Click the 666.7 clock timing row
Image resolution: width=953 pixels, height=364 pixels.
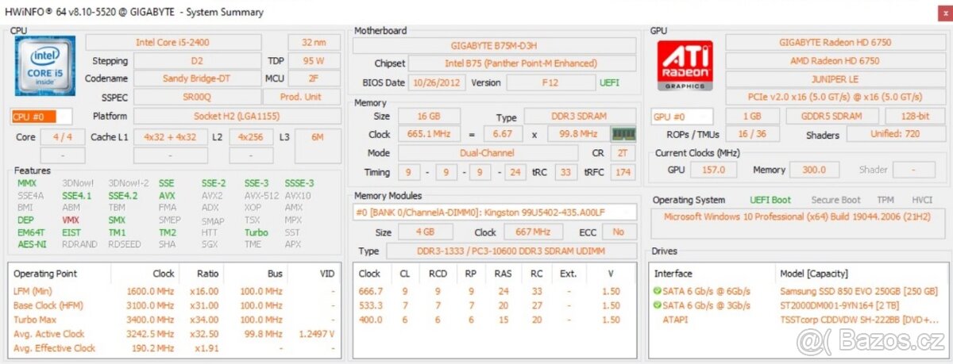click(495, 291)
